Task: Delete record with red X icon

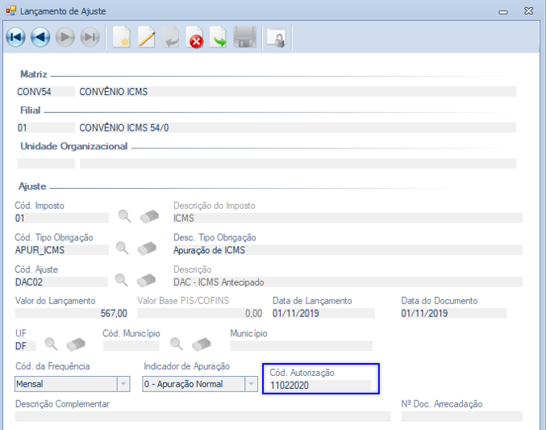Action: 195,37
